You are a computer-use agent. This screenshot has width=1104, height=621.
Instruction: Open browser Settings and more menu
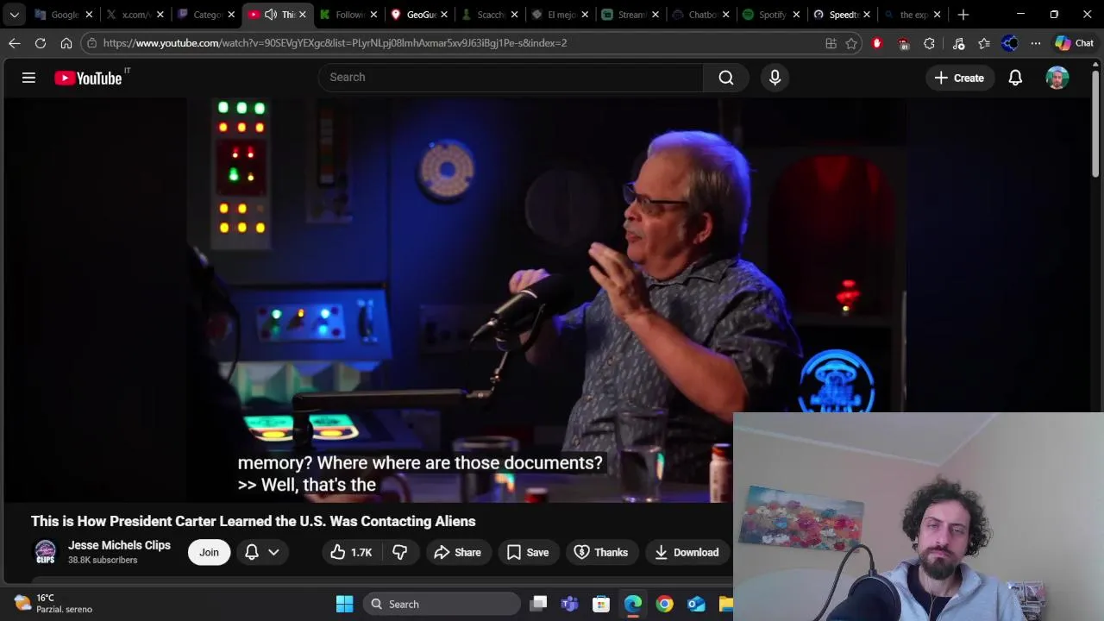pyautogui.click(x=1035, y=43)
